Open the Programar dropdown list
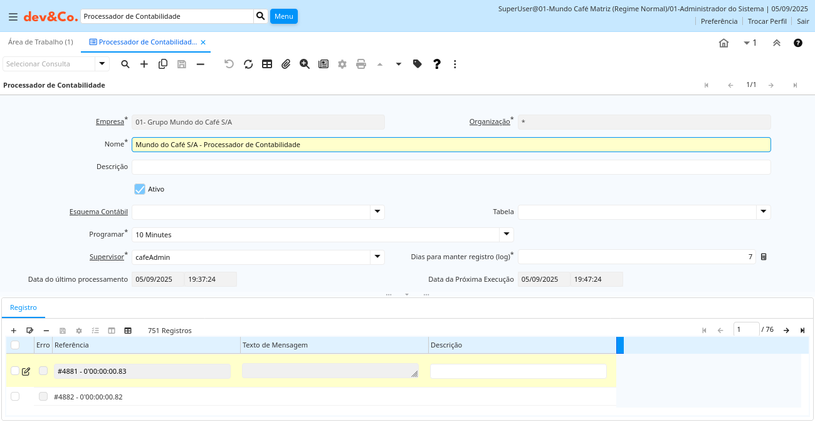The width and height of the screenshot is (815, 422). coord(506,234)
